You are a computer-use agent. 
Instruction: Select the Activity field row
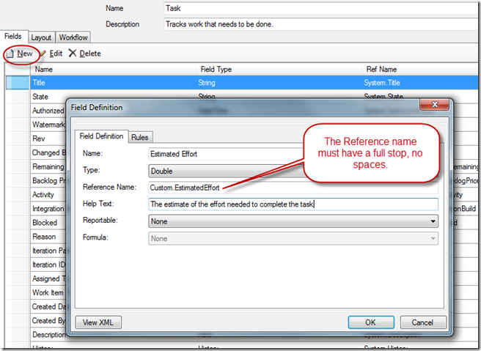click(x=43, y=195)
